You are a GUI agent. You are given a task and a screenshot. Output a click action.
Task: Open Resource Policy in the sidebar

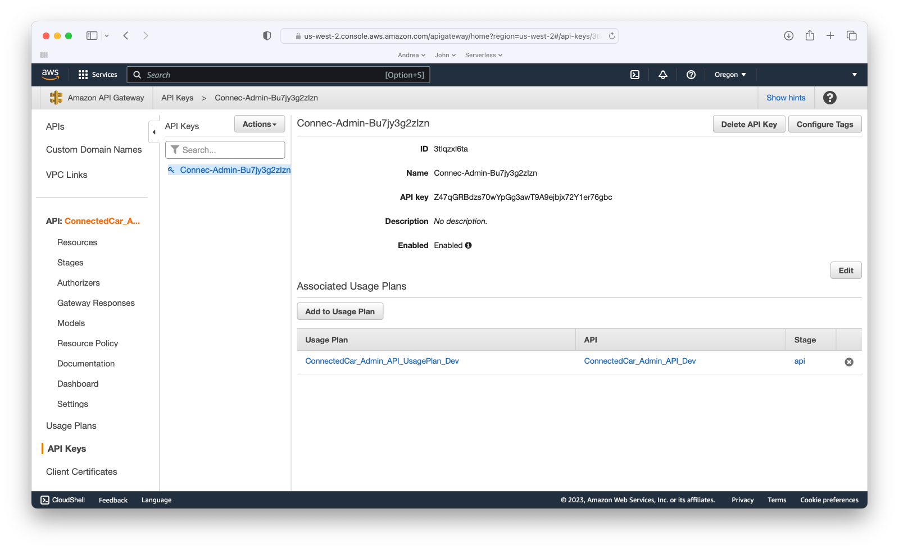point(88,343)
